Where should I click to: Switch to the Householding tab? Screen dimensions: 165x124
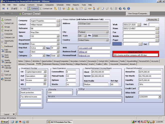(x=132, y=61)
